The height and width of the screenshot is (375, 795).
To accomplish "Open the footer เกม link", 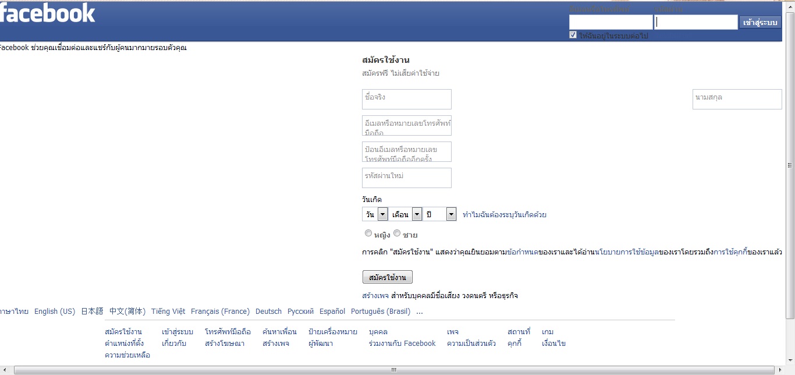I will 548,332.
